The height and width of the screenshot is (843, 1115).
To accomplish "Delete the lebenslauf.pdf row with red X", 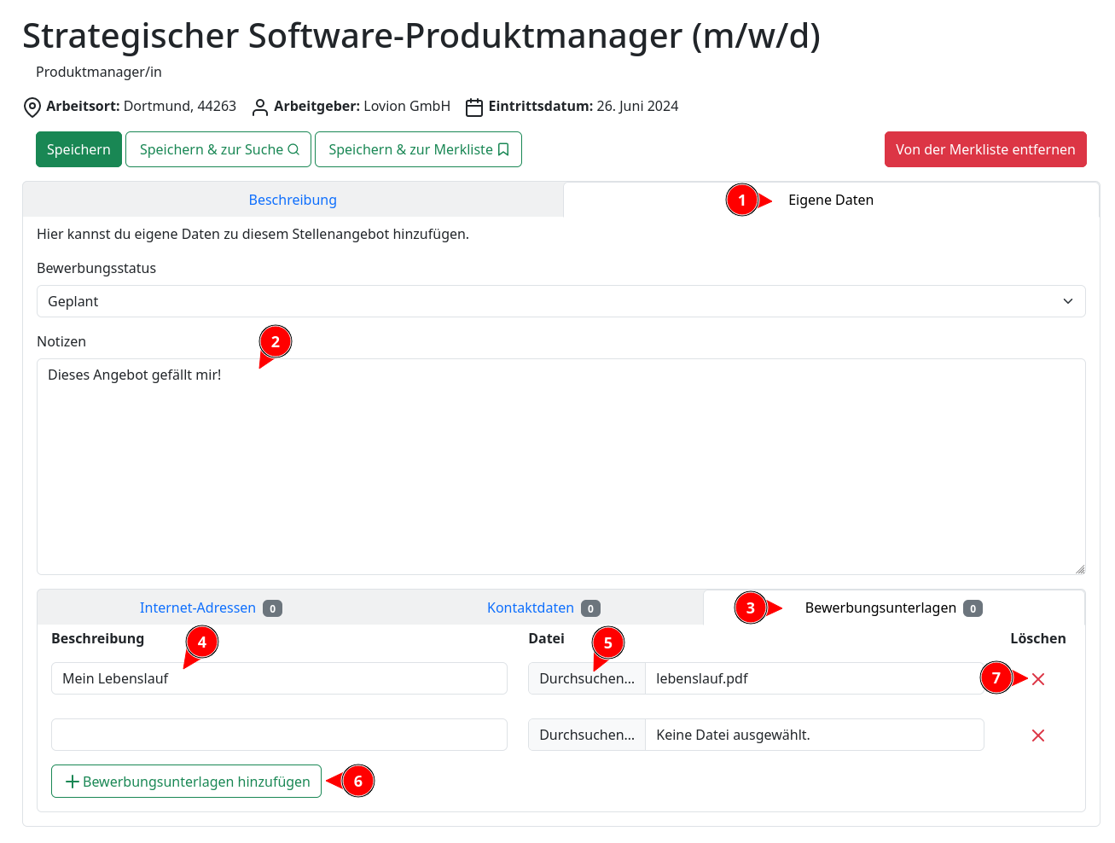I will coord(1038,679).
